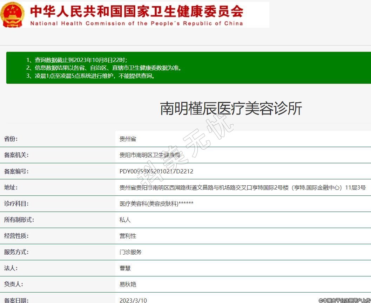The height and width of the screenshot is (303, 371).
Task: Select the 贵州省 province value
Action: click(128, 139)
